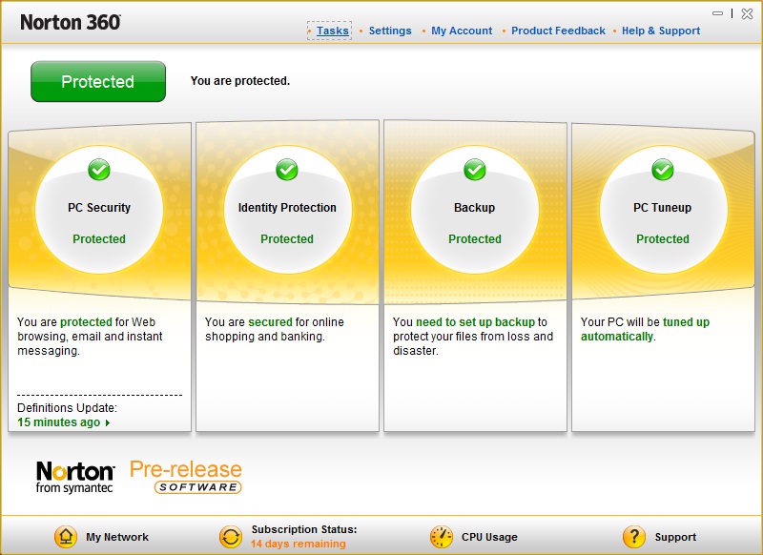Click the Backup green checkmark icon
763x555 pixels.
475,170
